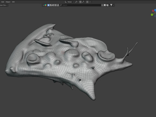156x117 pixels.
Task: Expand the Select Box tool dropdown
Action: (x=4, y=5)
